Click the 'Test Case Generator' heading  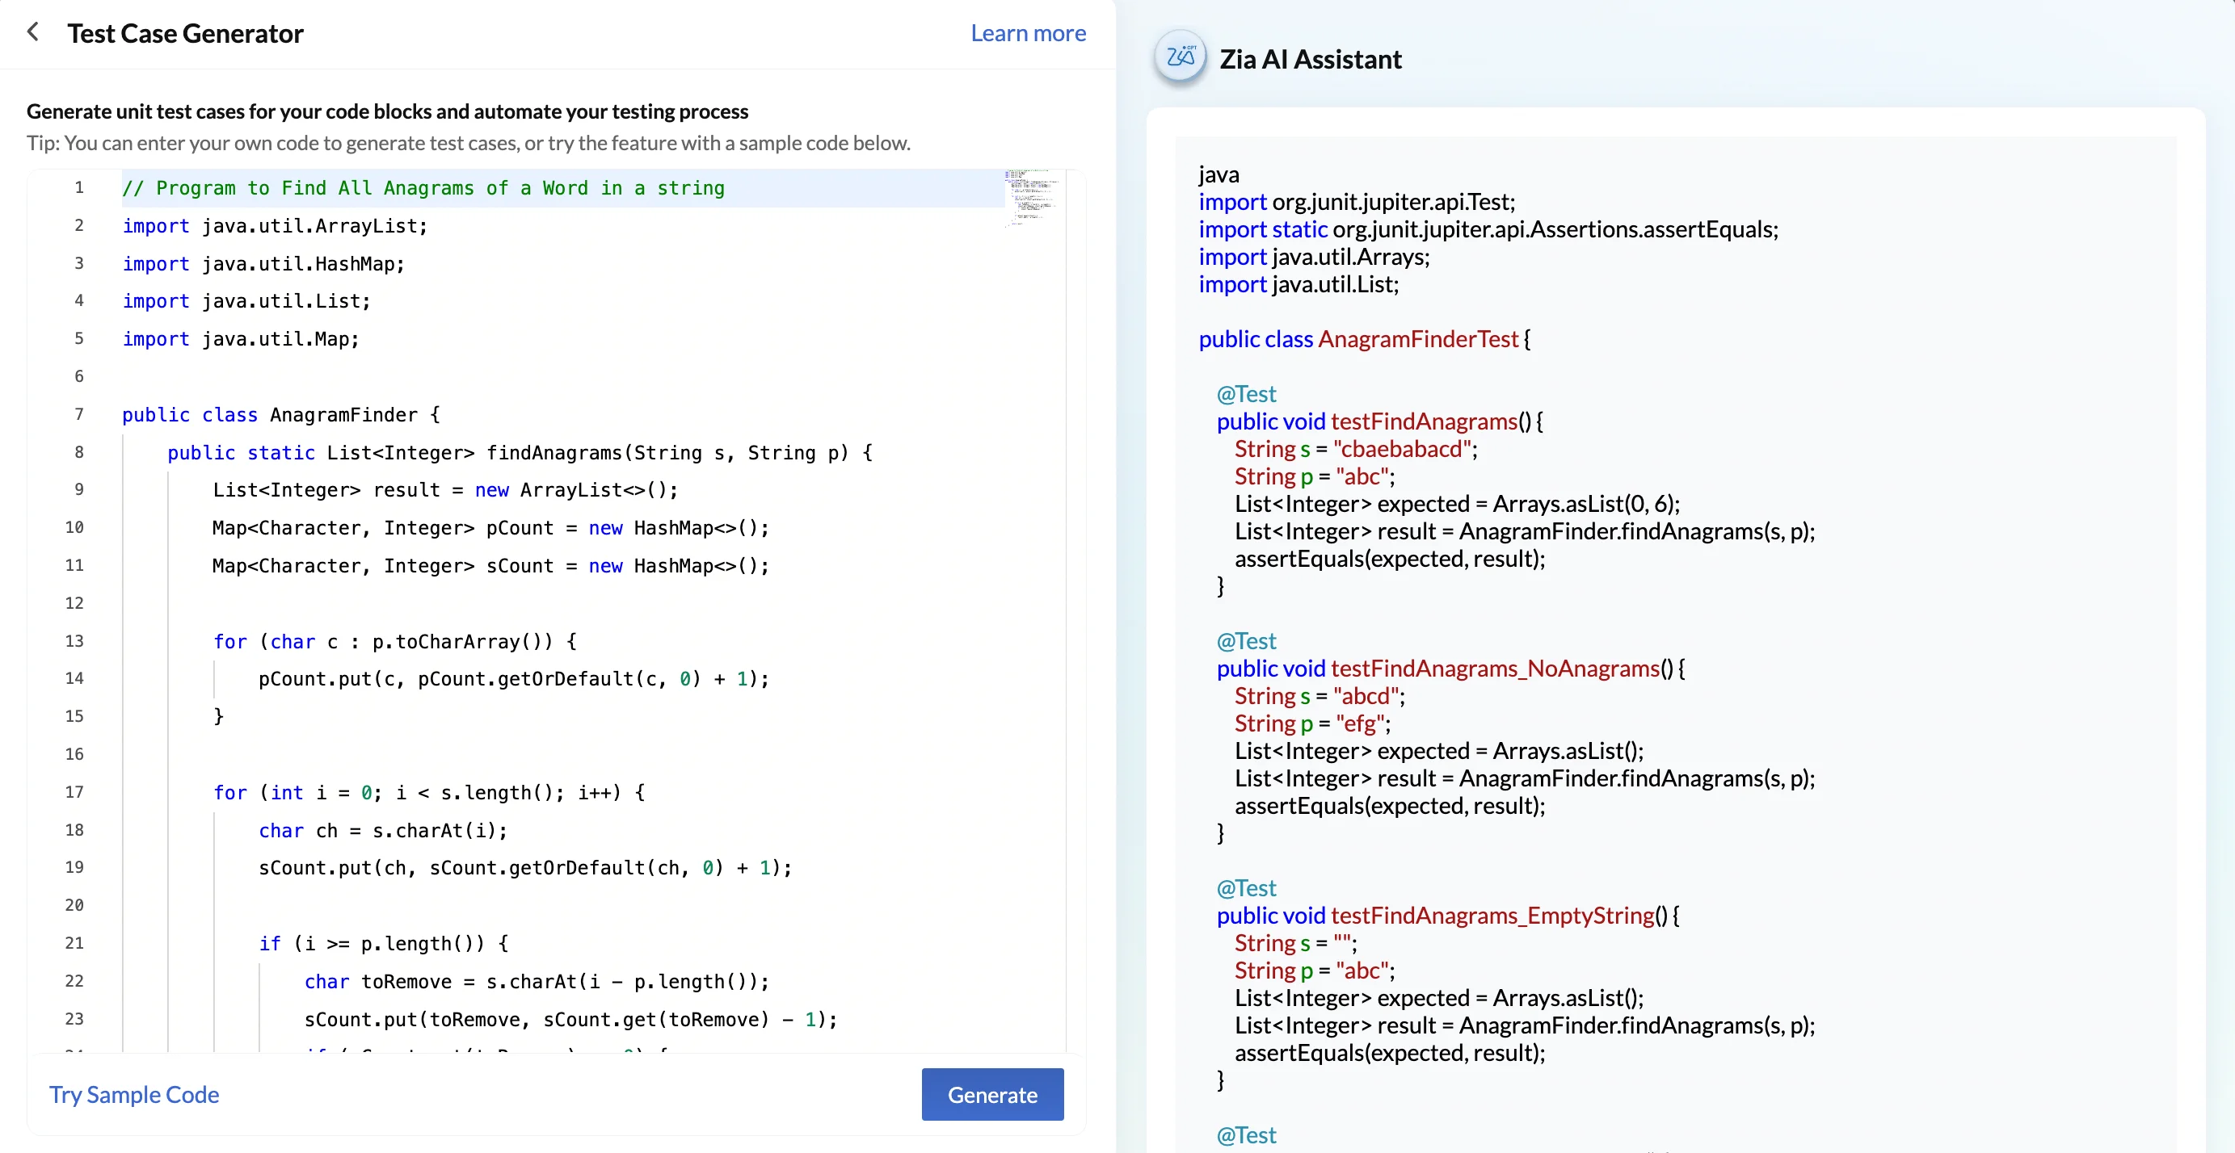click(x=185, y=33)
